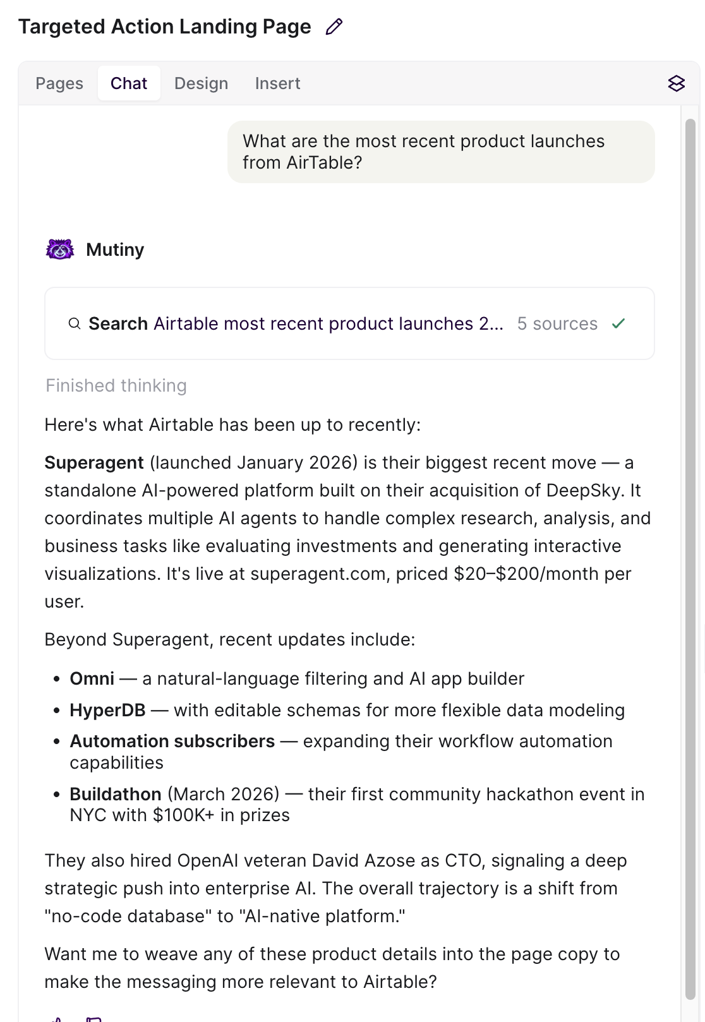
Task: Open the Design tab
Action: (201, 83)
